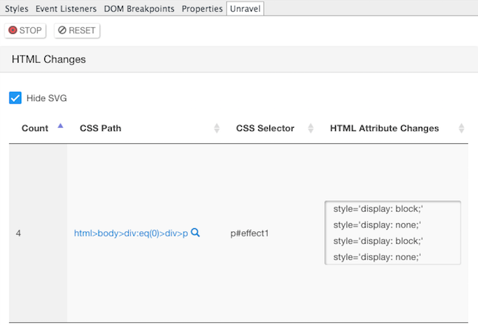
Task: Click the last style='display: none;' entry
Action: click(377, 258)
